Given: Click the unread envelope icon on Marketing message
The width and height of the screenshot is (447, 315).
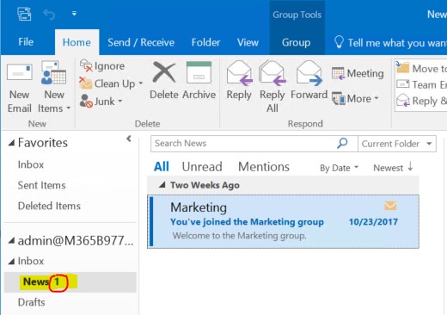Looking at the screenshot, I should [390, 206].
